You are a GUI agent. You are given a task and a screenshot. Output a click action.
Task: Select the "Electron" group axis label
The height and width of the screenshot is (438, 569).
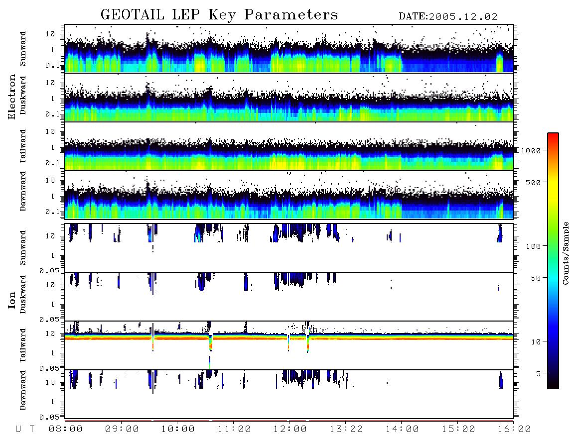tap(11, 97)
